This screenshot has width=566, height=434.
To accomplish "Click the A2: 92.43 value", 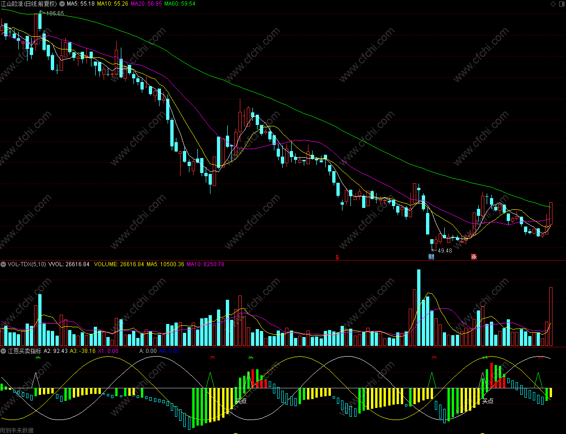I will (56, 351).
